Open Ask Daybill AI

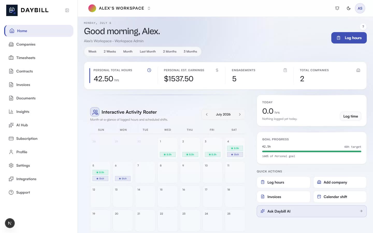[x=312, y=211]
